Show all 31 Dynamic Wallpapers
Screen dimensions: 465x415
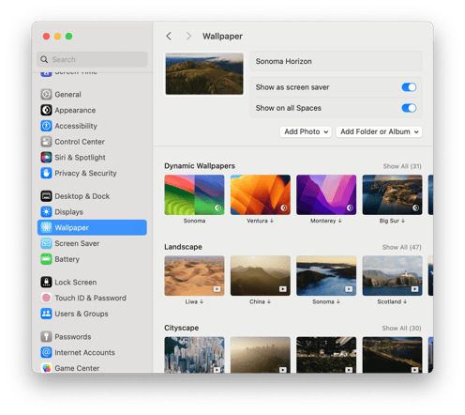click(402, 166)
